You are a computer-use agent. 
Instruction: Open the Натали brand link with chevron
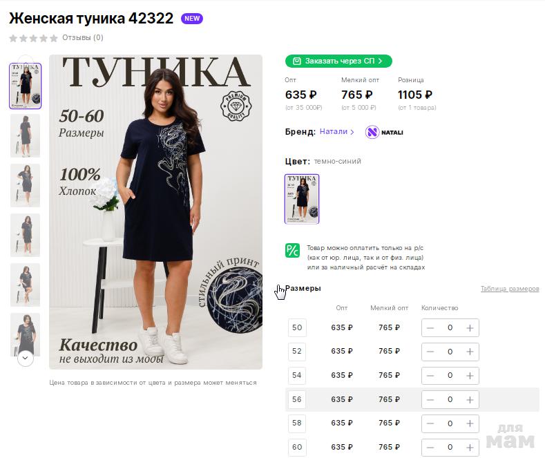coord(336,132)
